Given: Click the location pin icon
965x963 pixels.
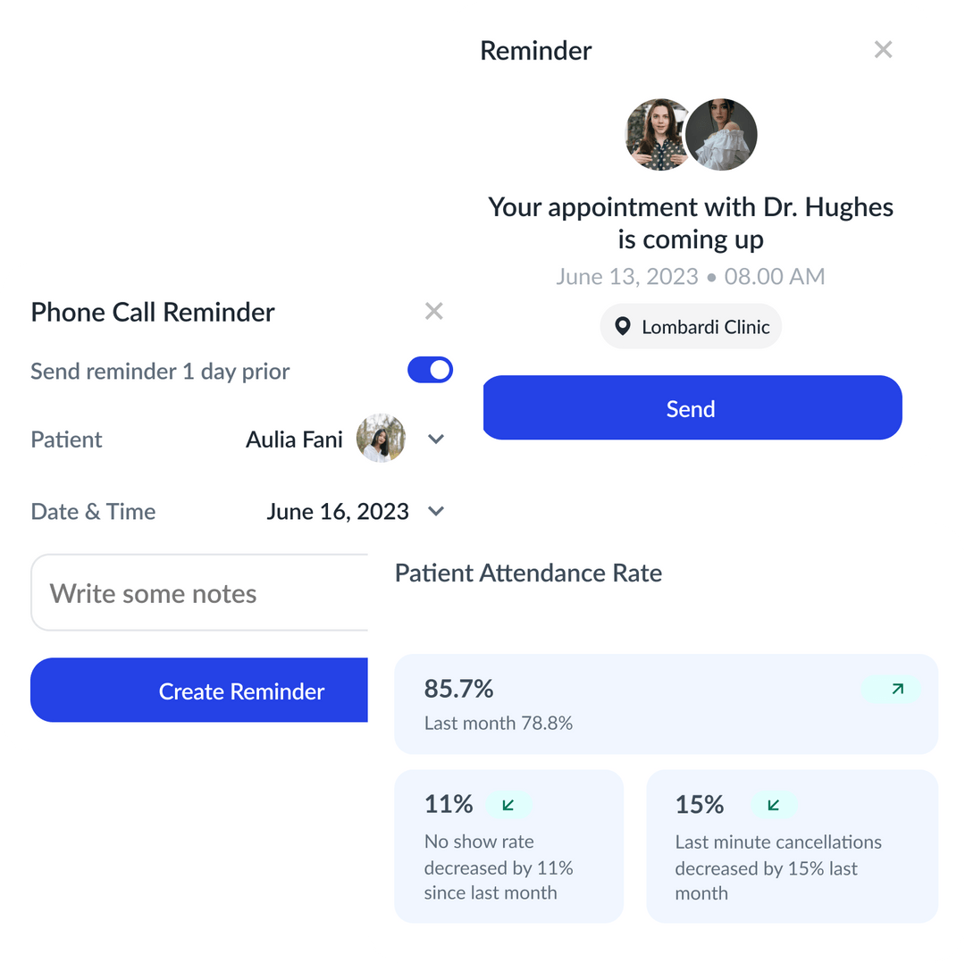Looking at the screenshot, I should pos(623,327).
